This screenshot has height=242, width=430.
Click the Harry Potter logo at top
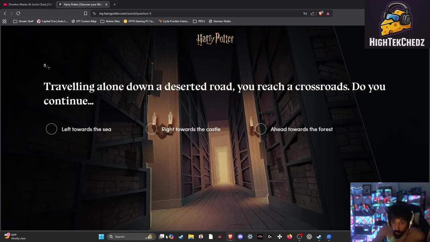pos(215,39)
